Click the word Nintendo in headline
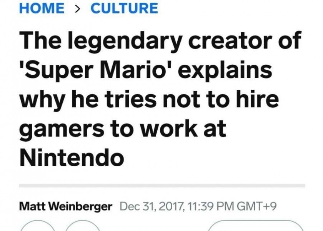Image resolution: width=323 pixels, height=231 pixels. click(x=72, y=157)
